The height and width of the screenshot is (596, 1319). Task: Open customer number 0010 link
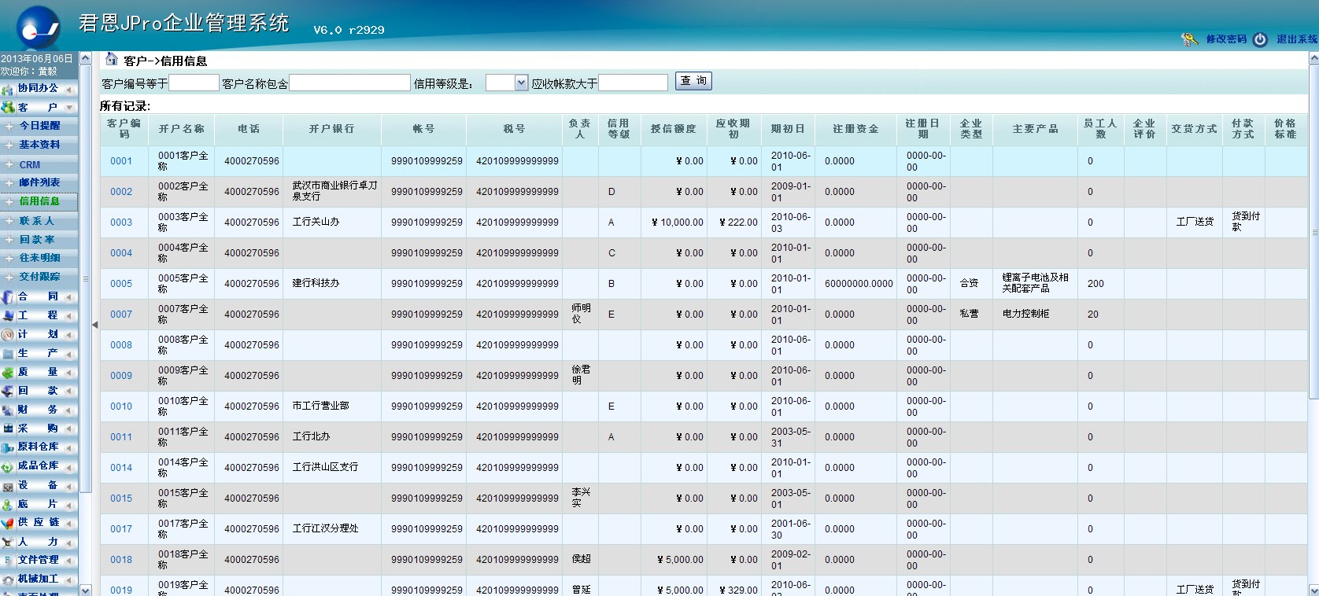pyautogui.click(x=121, y=407)
